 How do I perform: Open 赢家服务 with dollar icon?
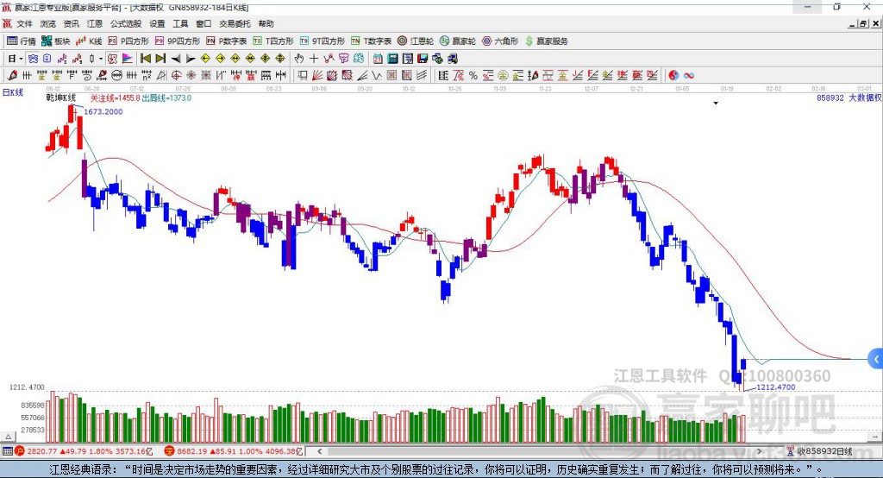click(x=547, y=41)
